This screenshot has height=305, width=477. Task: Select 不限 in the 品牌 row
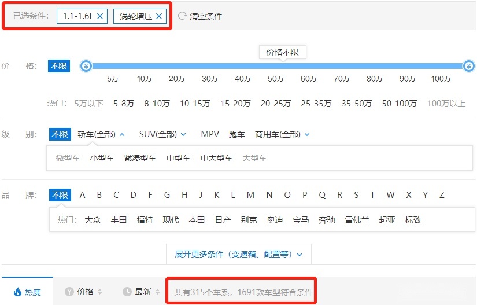[x=60, y=195]
